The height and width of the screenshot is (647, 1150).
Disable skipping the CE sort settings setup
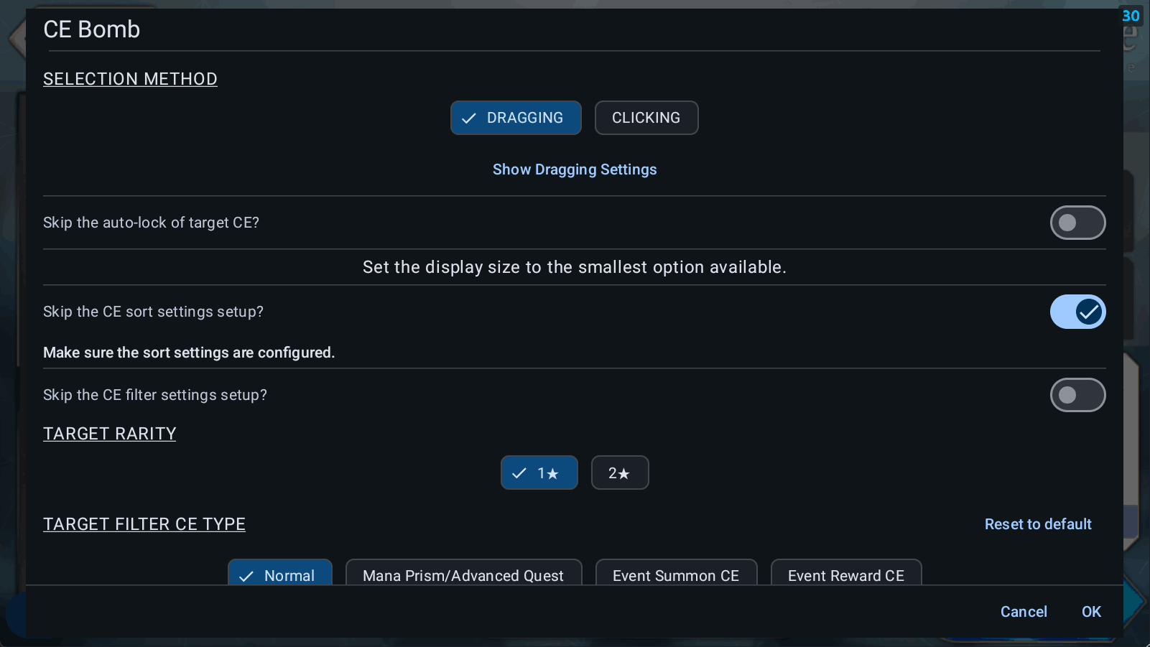1077,312
